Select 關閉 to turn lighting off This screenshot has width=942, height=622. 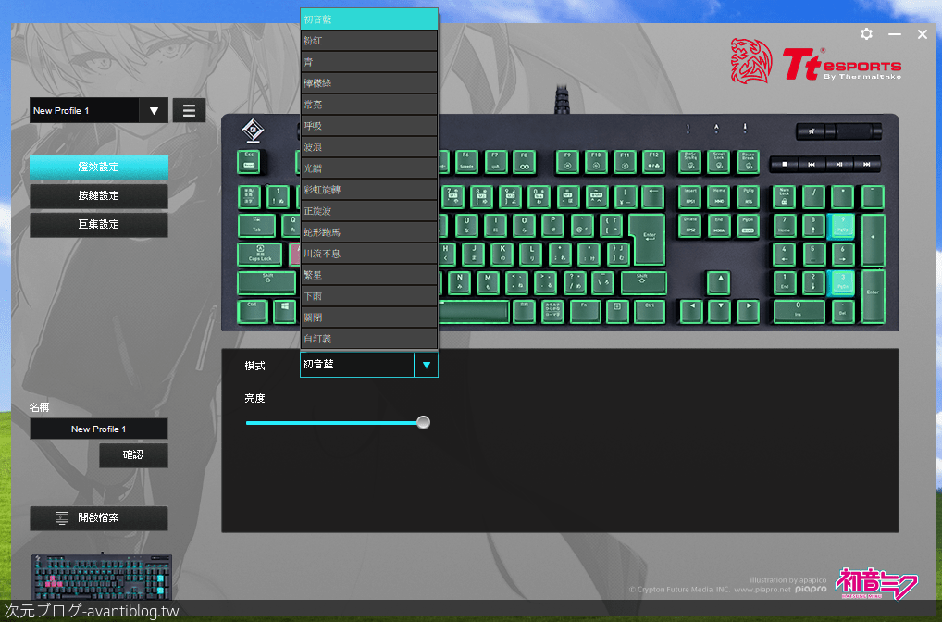(369, 317)
